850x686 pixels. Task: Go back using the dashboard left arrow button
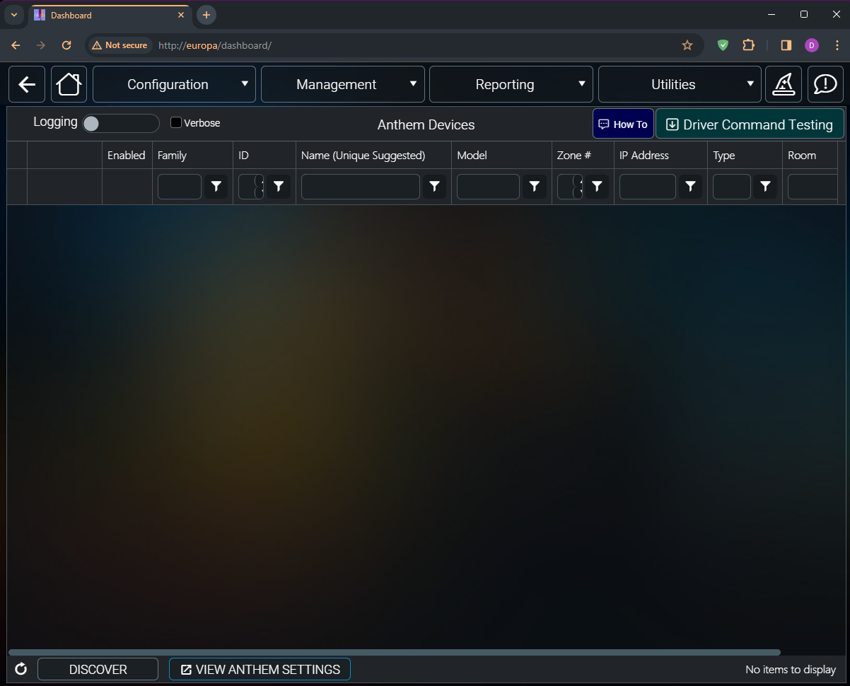(x=27, y=85)
